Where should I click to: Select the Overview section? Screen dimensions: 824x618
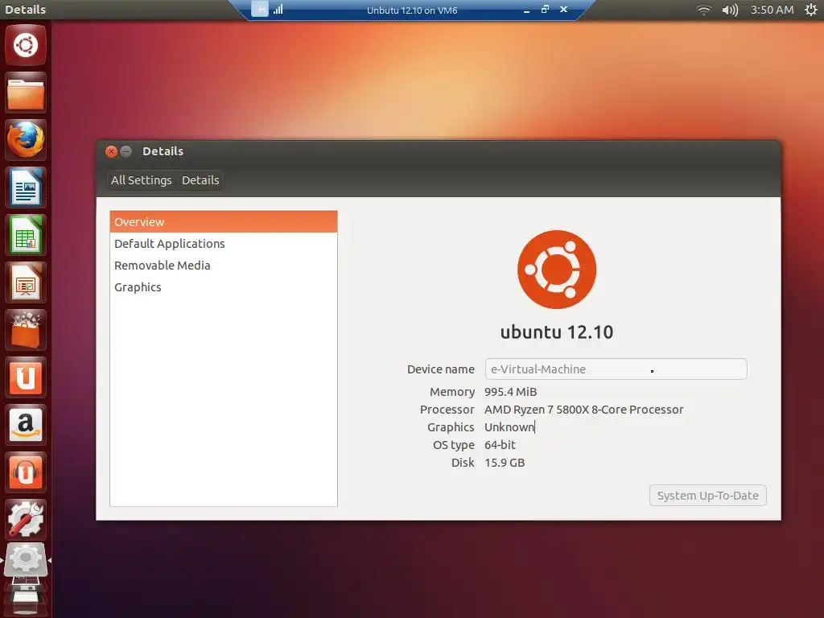click(224, 222)
